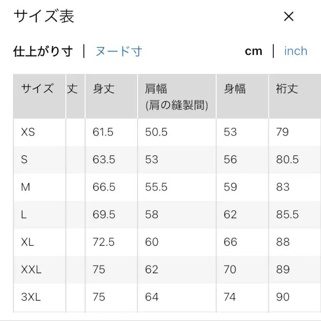This screenshot has width=321, height=321.
Task: Click the サイズ column header
Action: tap(37, 89)
